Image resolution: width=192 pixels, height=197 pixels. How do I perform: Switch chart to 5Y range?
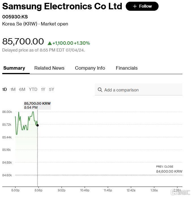[52, 89]
